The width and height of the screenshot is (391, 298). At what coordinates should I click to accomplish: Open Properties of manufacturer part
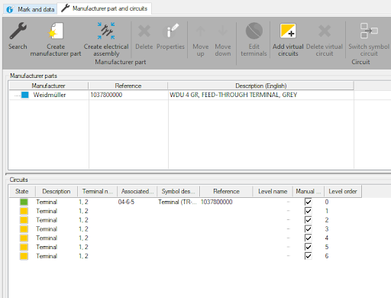(x=170, y=31)
